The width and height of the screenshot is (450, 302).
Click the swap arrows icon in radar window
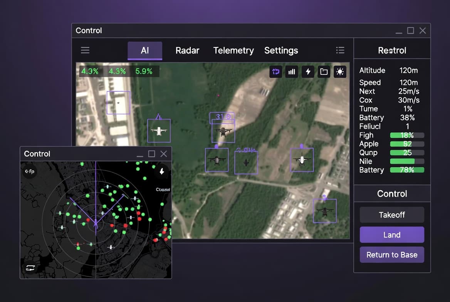[x=30, y=268]
